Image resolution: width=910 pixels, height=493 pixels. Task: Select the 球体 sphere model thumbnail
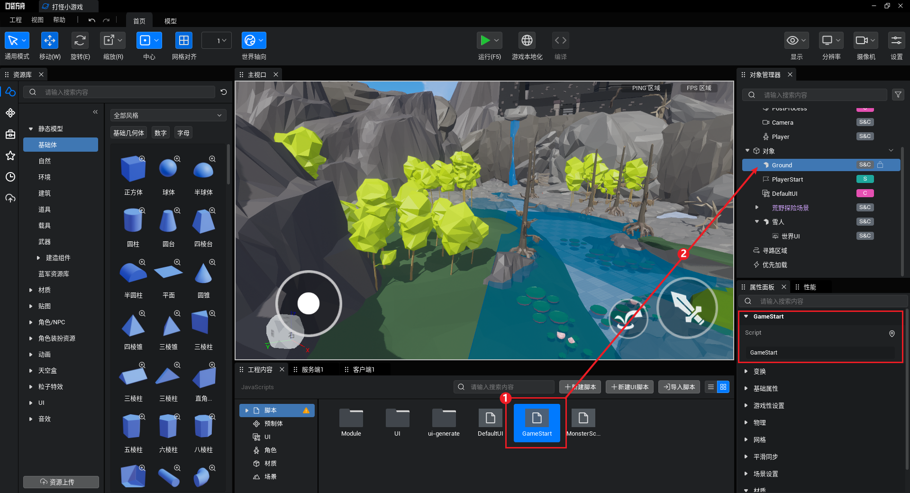[x=168, y=169]
